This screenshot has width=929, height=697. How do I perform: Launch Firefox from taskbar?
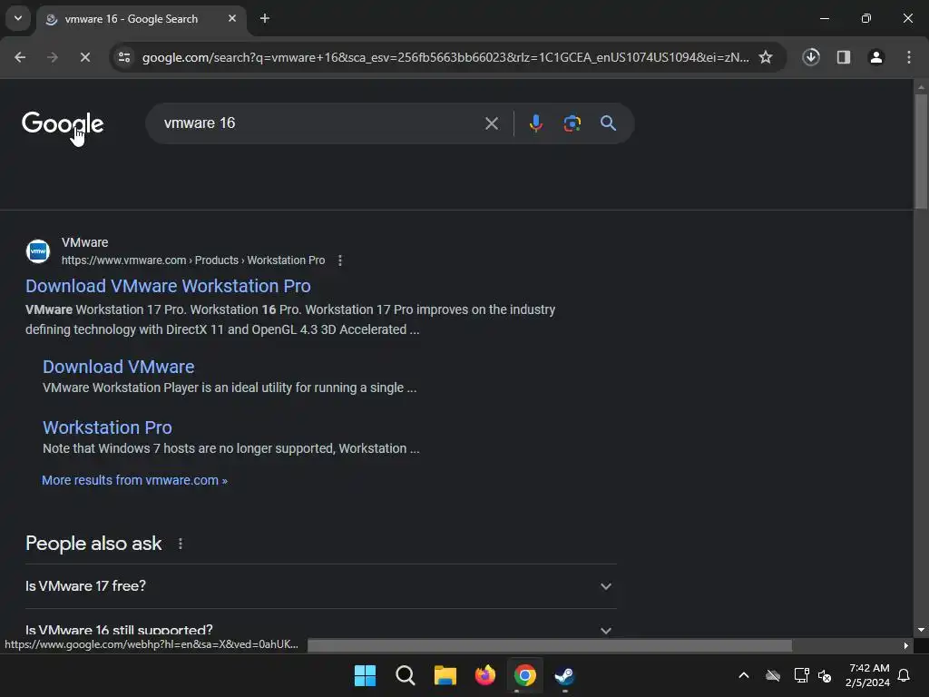[484, 675]
